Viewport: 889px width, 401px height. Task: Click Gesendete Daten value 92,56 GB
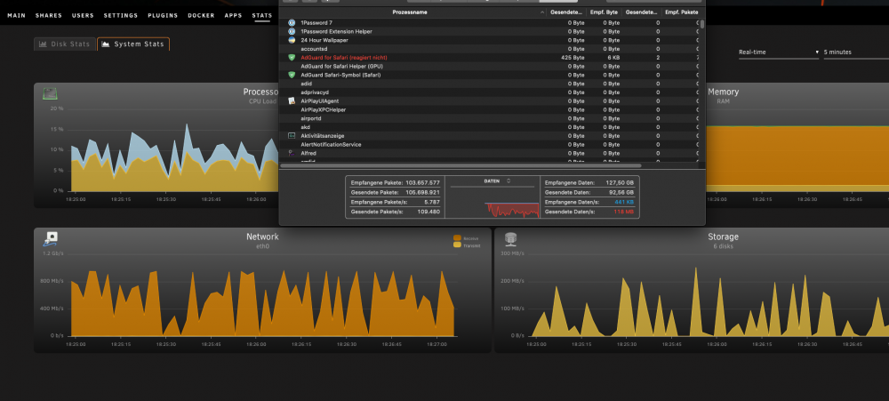[x=622, y=192]
